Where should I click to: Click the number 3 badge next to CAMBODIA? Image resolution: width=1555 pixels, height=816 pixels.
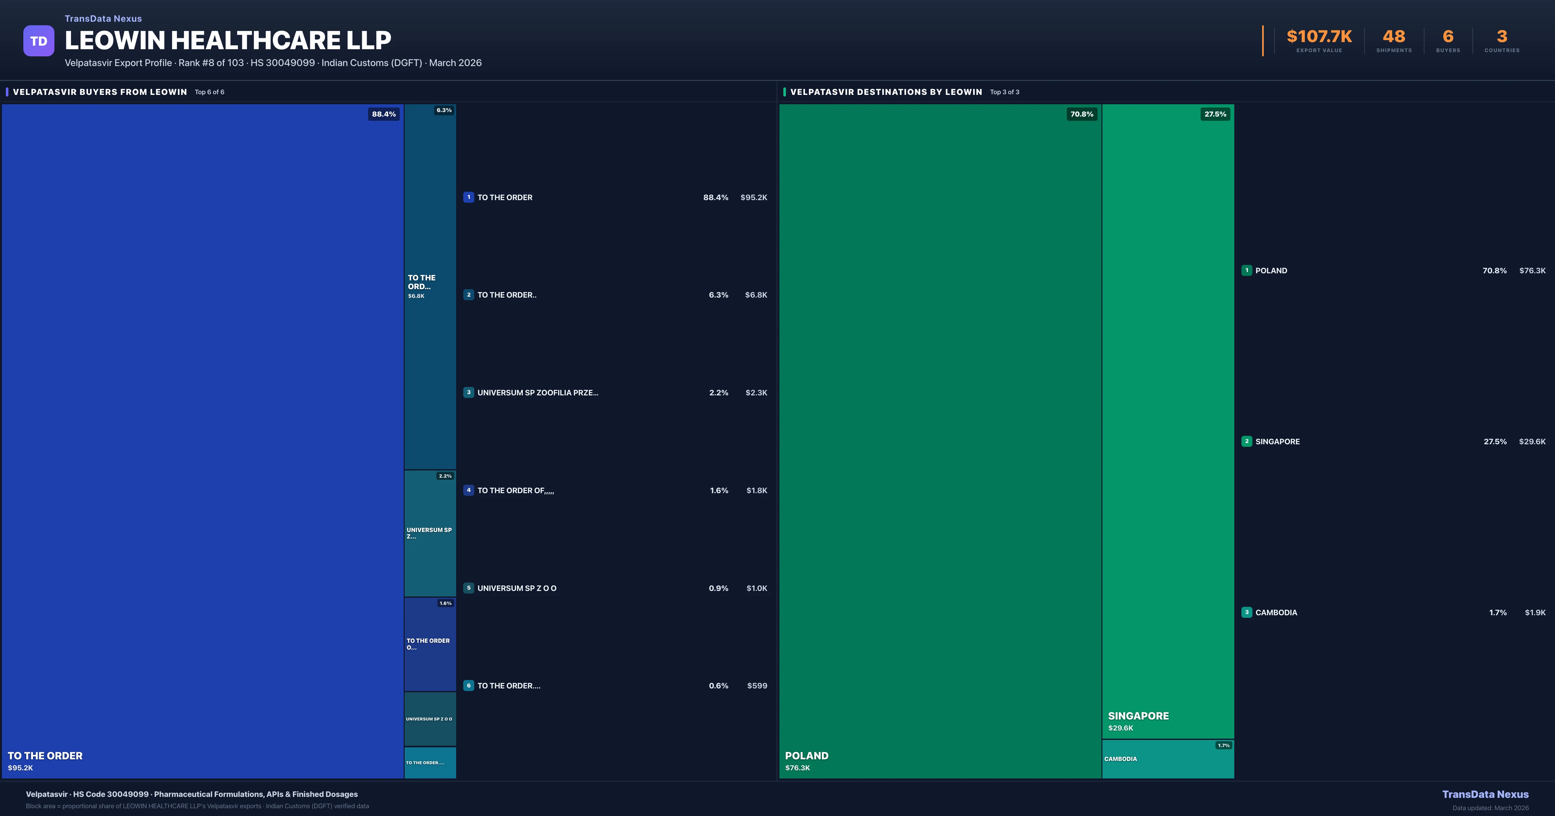tap(1247, 612)
